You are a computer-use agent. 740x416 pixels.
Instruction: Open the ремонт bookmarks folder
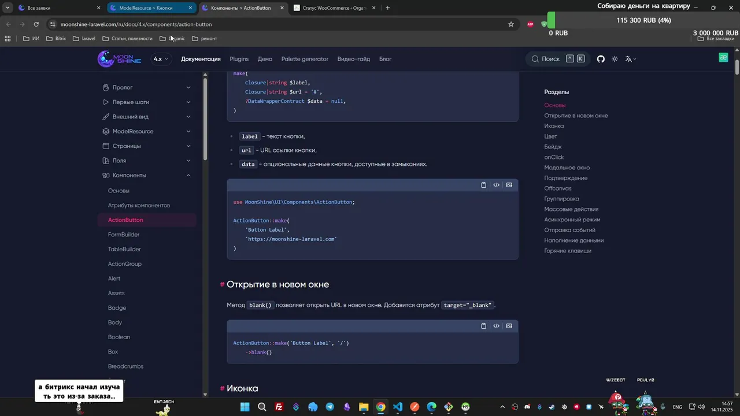205,39
